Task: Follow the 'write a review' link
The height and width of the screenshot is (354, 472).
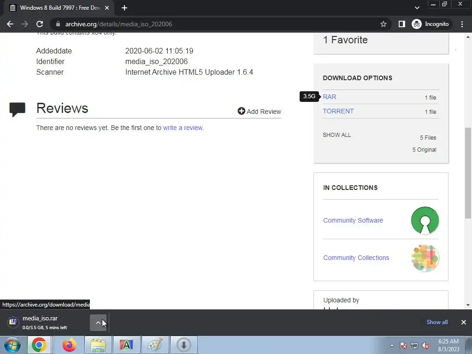Action: 183,128
